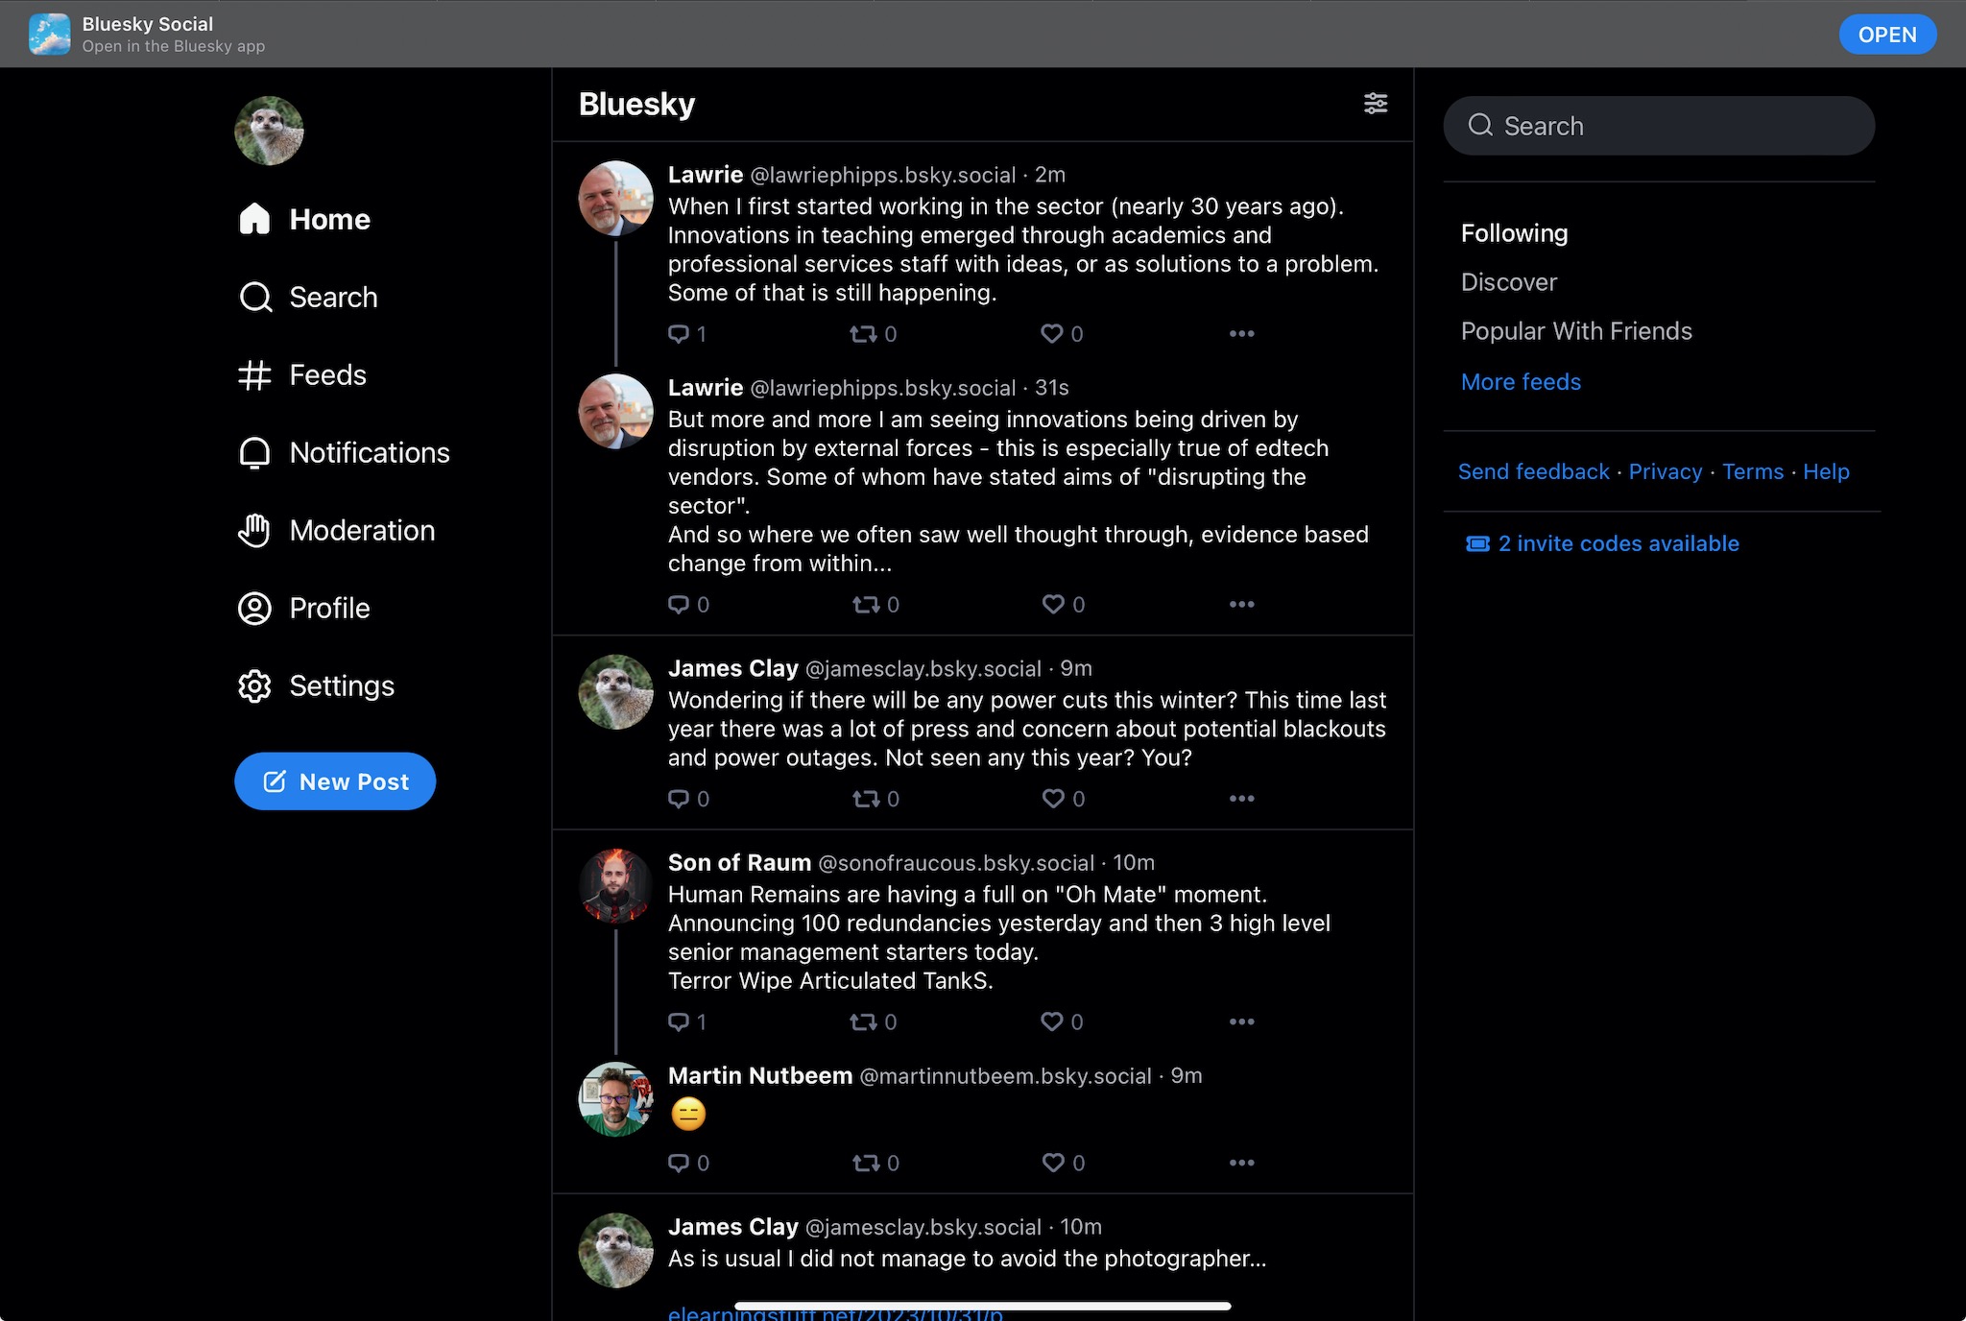Open Settings gear in sidebar
This screenshot has height=1321, width=1966.
[254, 686]
